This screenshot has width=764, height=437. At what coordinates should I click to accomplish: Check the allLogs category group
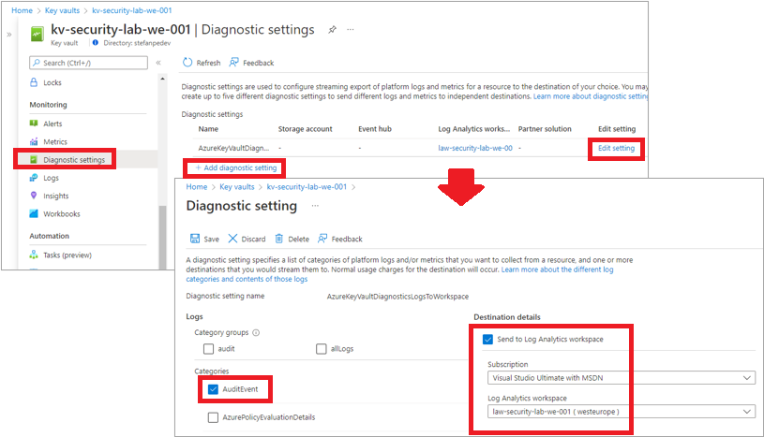click(322, 349)
